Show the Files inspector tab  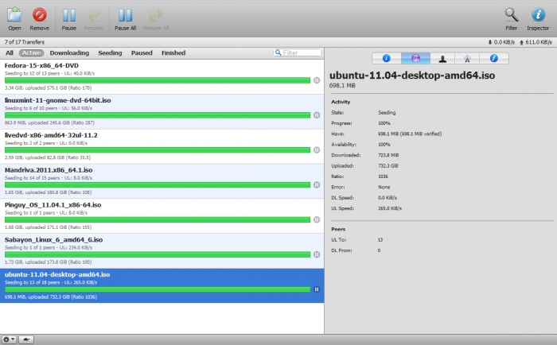click(494, 58)
